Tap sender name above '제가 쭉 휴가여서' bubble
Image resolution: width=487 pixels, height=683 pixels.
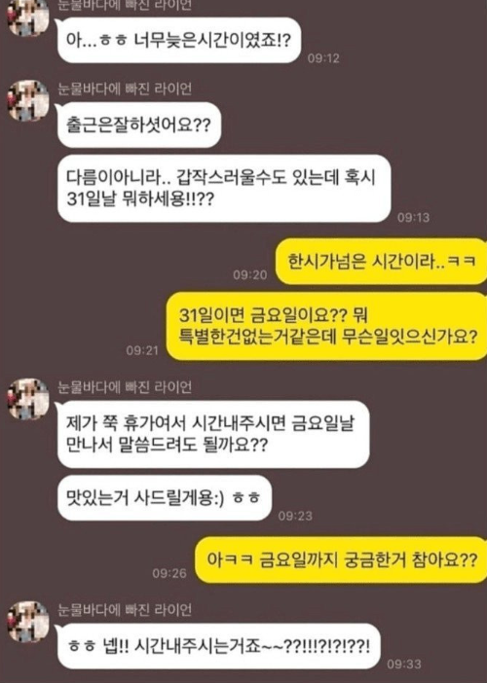(125, 387)
